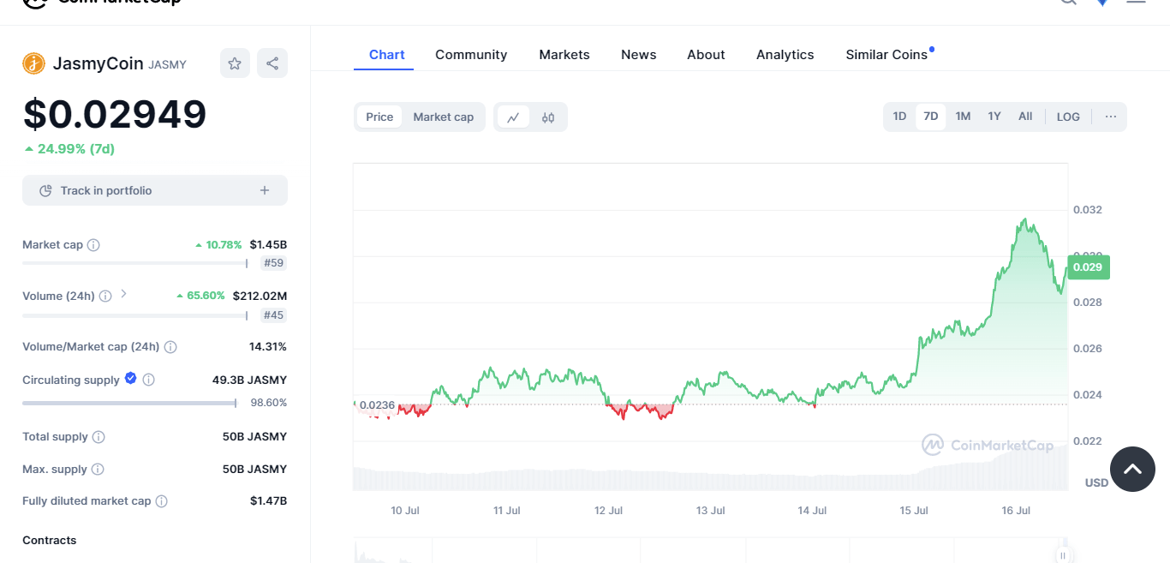The height and width of the screenshot is (563, 1170).
Task: Click the 98.60% circulating percentage
Action: pos(269,403)
